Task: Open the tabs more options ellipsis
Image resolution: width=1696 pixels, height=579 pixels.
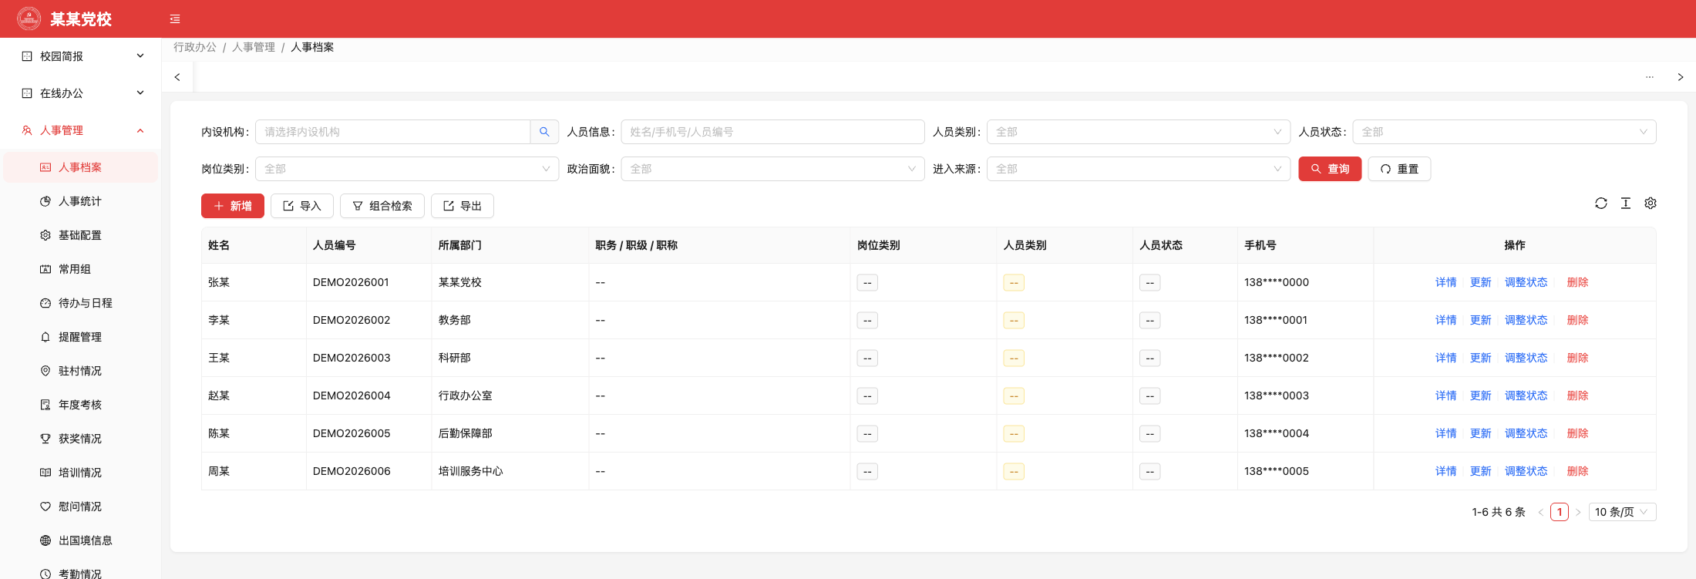Action: click(1650, 77)
